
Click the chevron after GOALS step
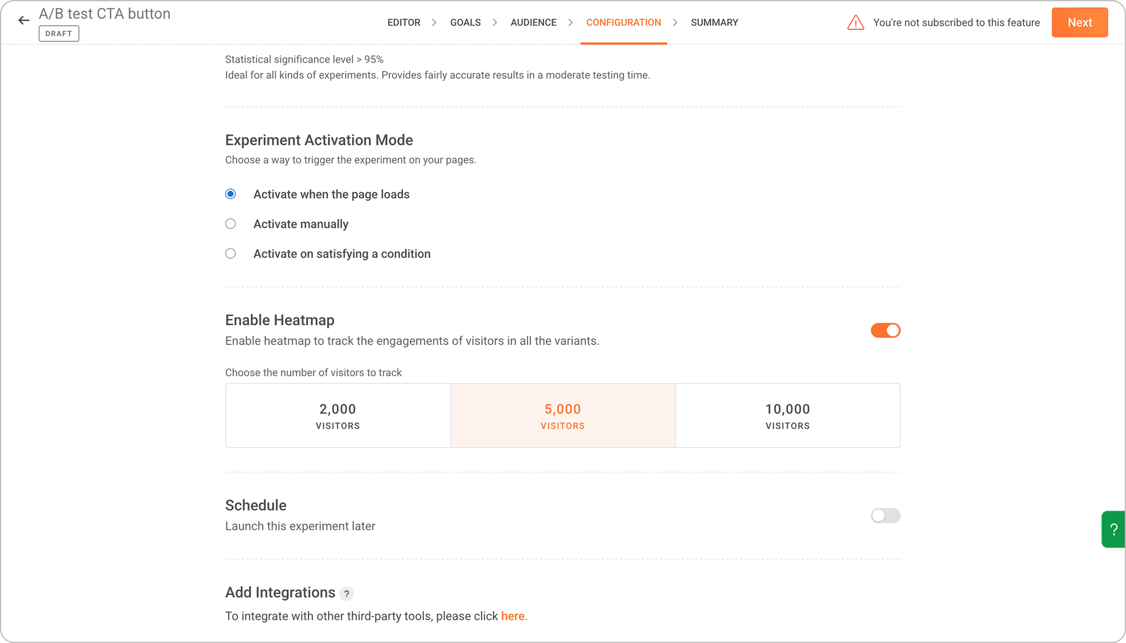[495, 22]
